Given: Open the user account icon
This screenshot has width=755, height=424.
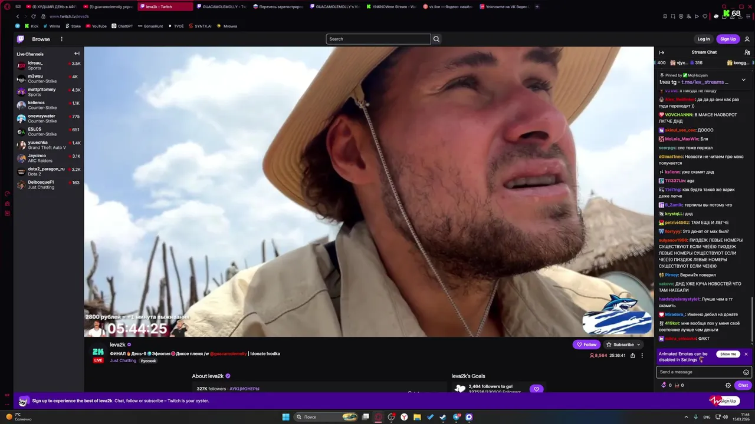Looking at the screenshot, I should coord(747,39).
